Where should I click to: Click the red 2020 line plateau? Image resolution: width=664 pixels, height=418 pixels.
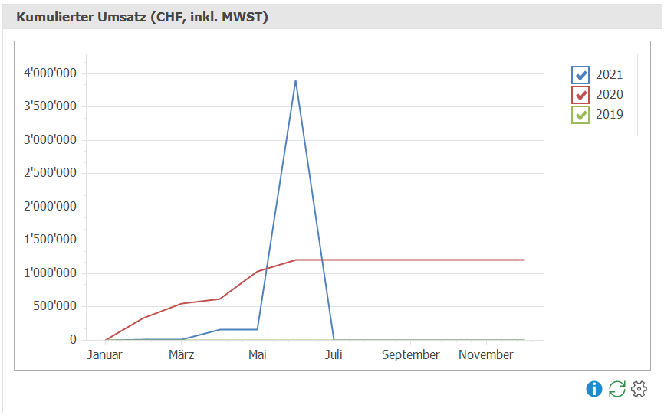[x=410, y=260]
